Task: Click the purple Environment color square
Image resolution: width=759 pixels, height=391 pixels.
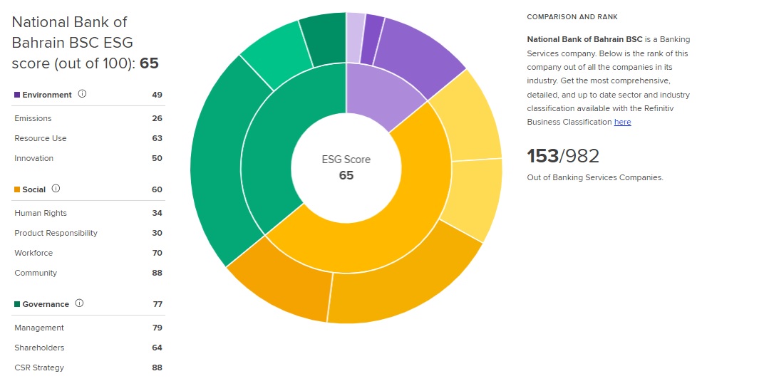Action: [17, 95]
